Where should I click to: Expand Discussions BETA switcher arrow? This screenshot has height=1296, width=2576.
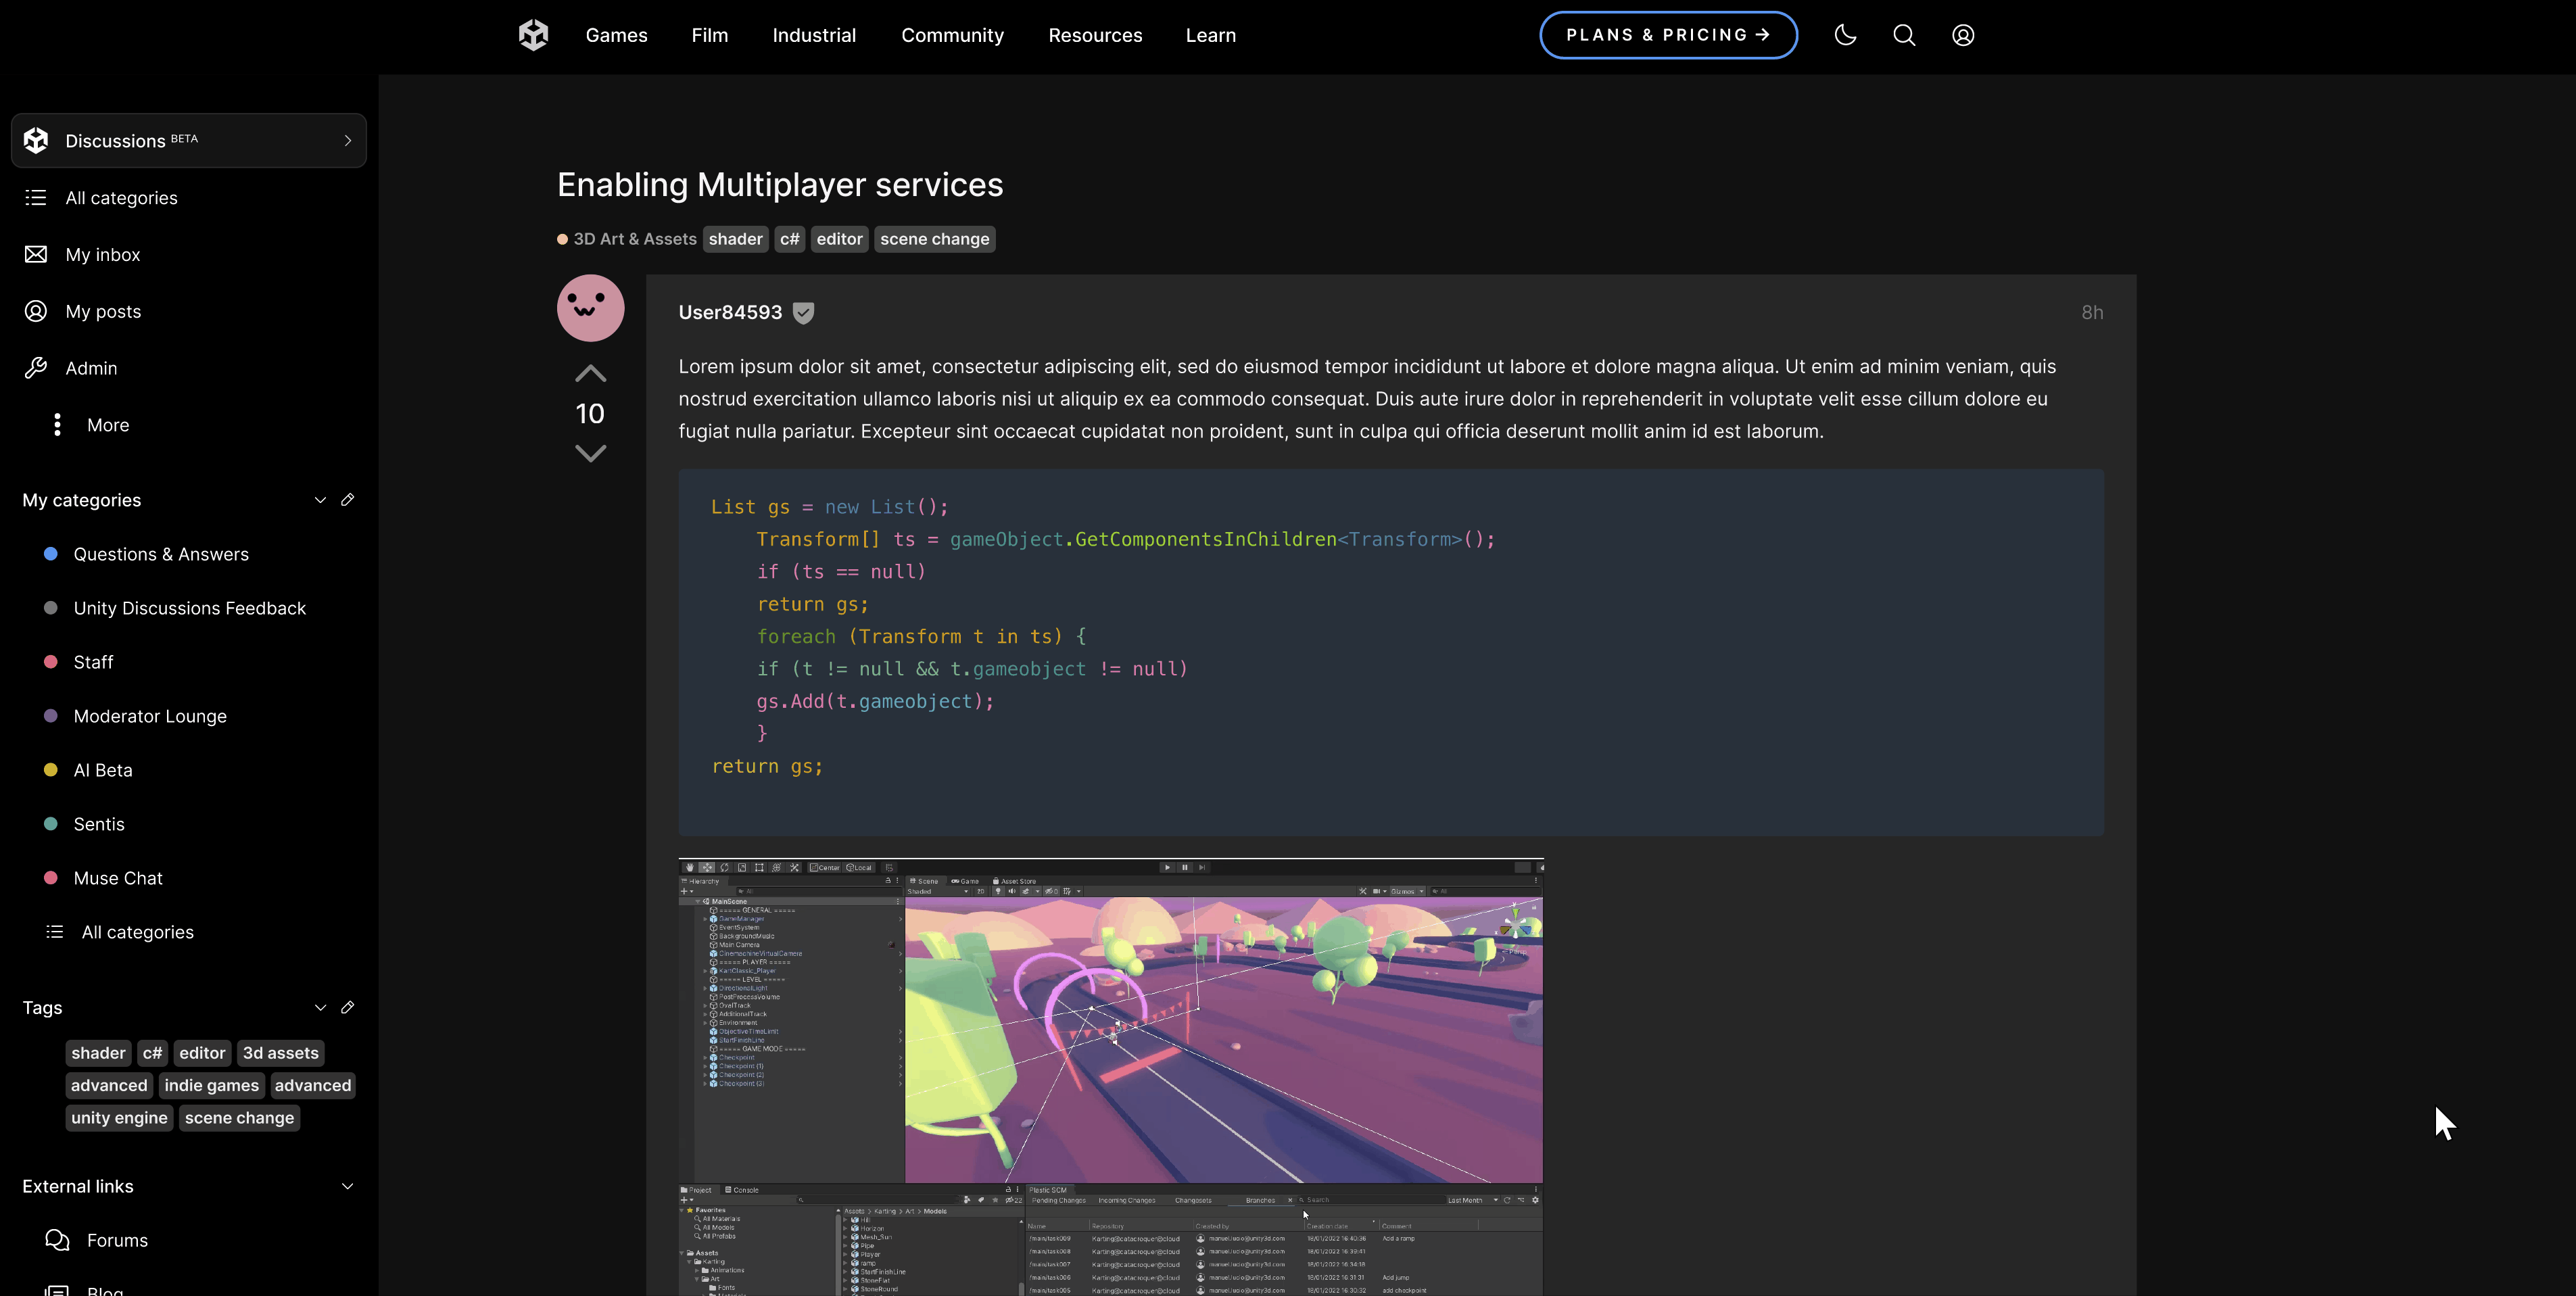click(347, 141)
